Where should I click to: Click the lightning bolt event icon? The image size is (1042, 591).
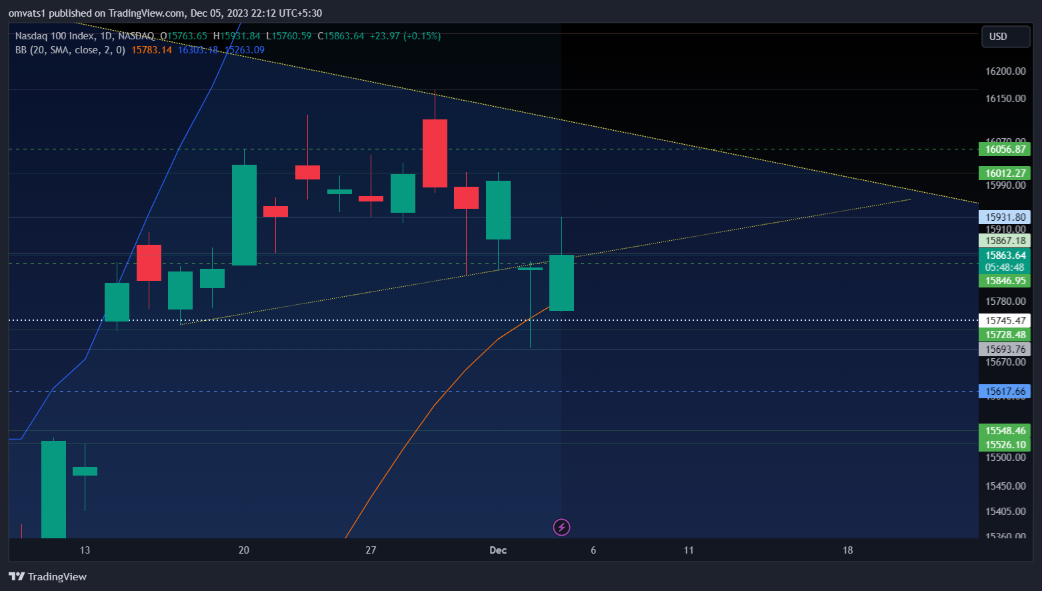click(x=561, y=528)
